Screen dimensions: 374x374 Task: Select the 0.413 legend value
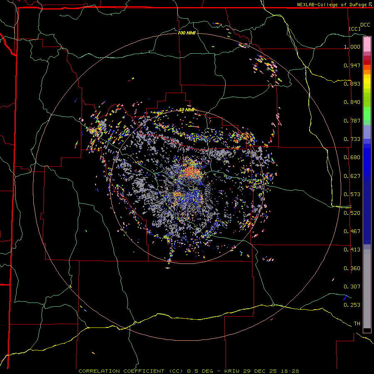[x=352, y=250]
